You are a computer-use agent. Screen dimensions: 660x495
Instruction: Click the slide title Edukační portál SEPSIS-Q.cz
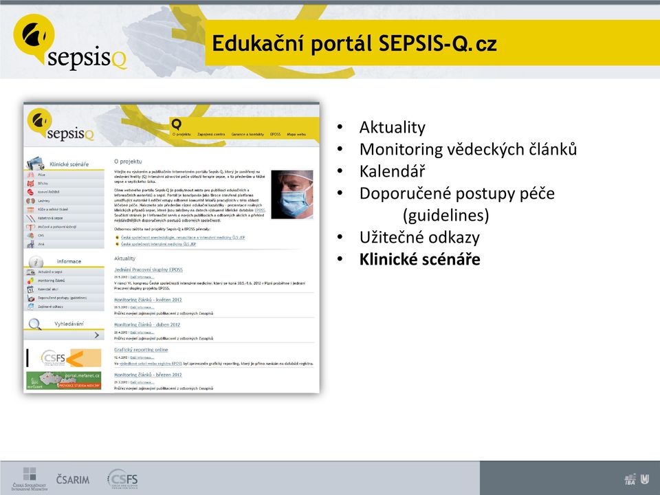(x=354, y=43)
